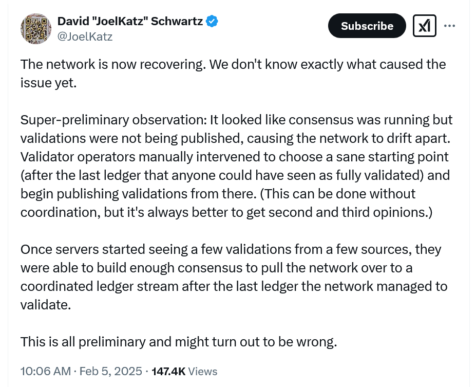Click the "issue yet." line of text
Screen dimensions: 476x387
tap(48, 83)
